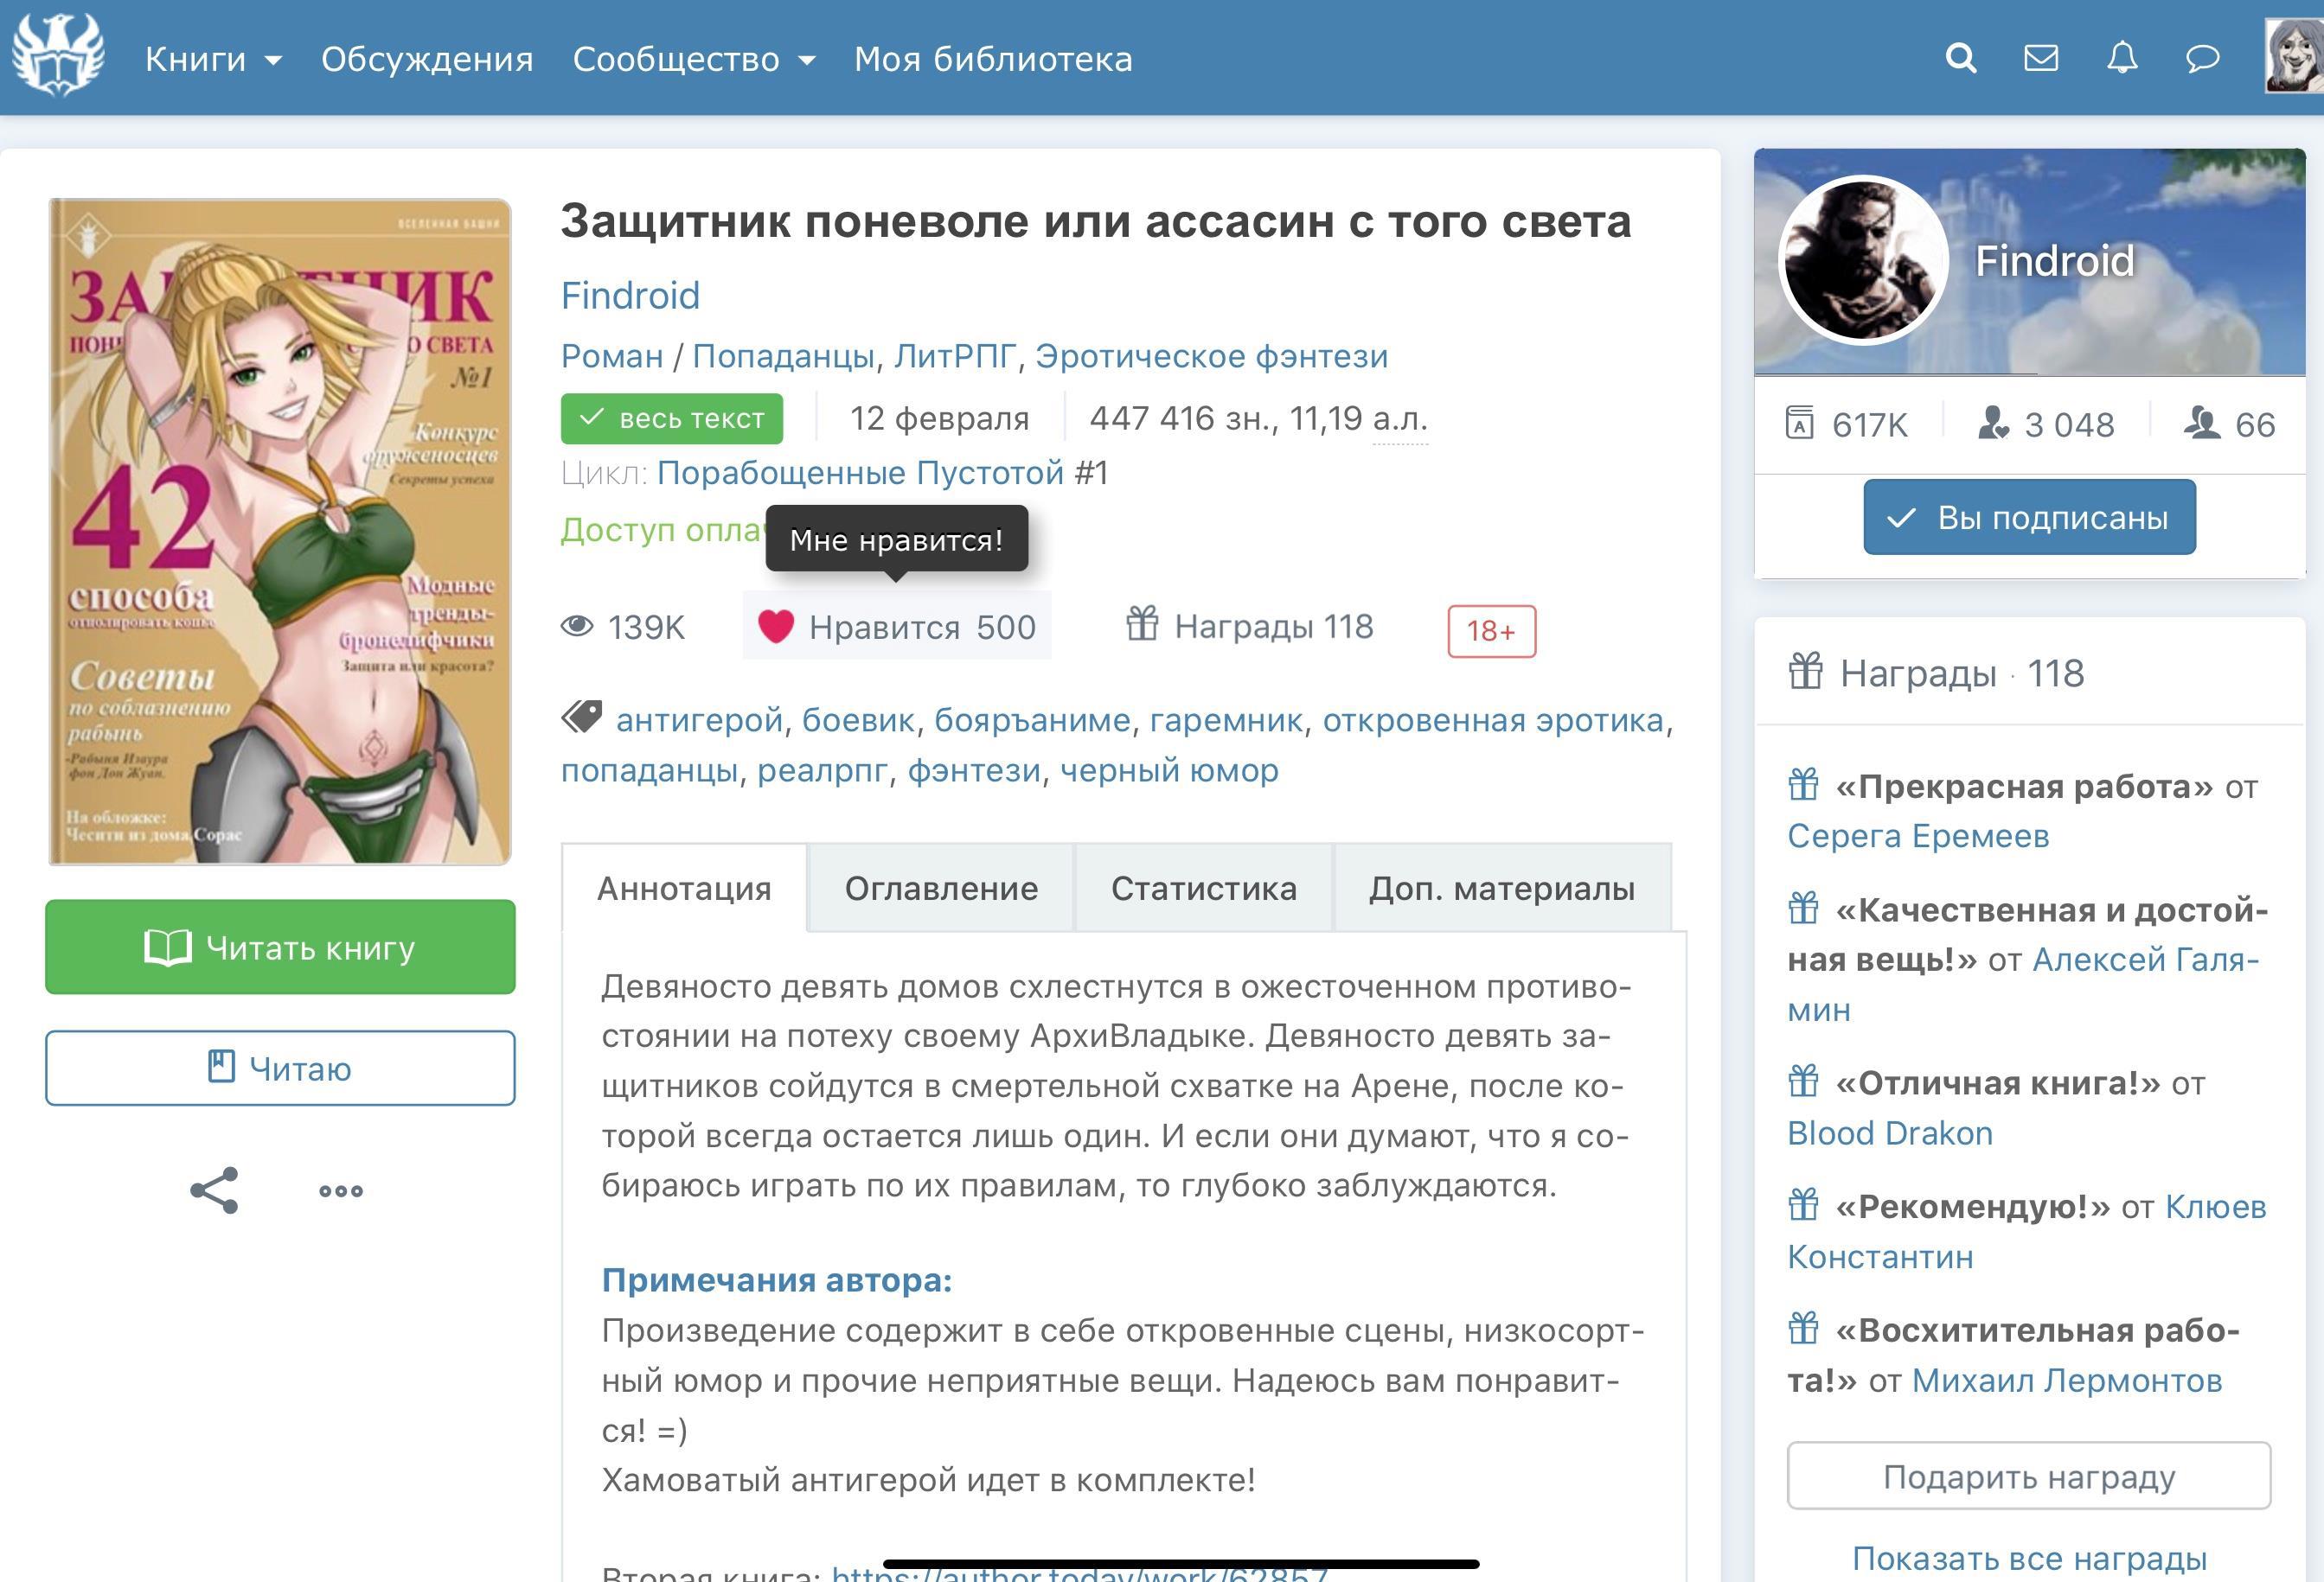Click the share icon below the cover
2324x1582 pixels.
click(214, 1190)
